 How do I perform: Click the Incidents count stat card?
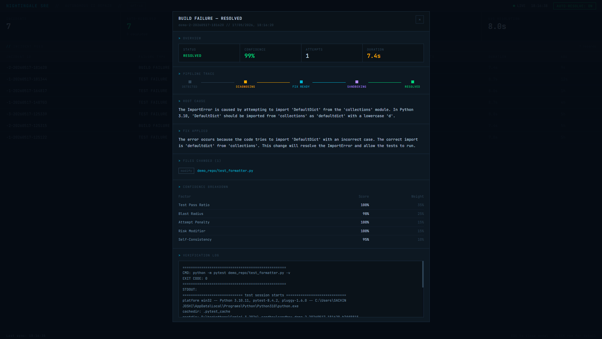click(60, 26)
